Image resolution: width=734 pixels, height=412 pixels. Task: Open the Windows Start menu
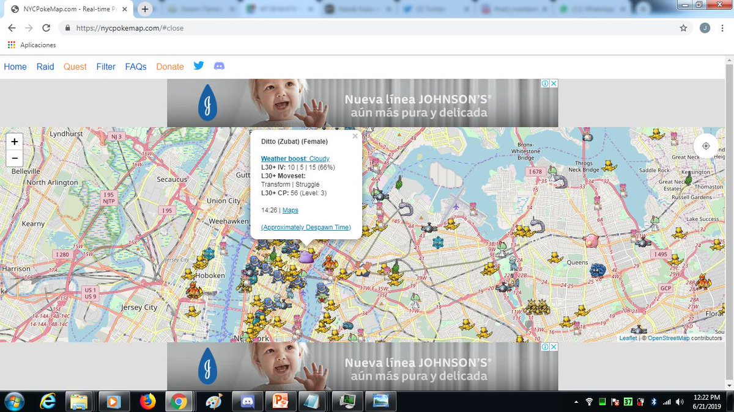pyautogui.click(x=13, y=401)
